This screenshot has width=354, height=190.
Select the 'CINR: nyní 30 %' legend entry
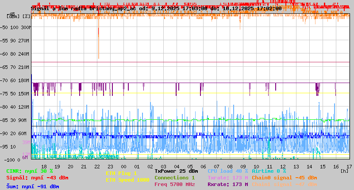(30, 171)
